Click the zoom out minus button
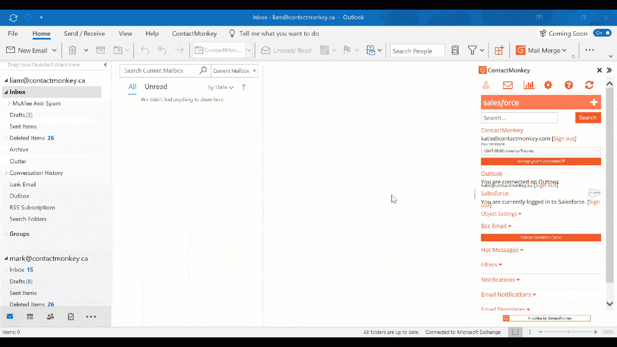Screen dimensions: 617x347 tap(540, 332)
